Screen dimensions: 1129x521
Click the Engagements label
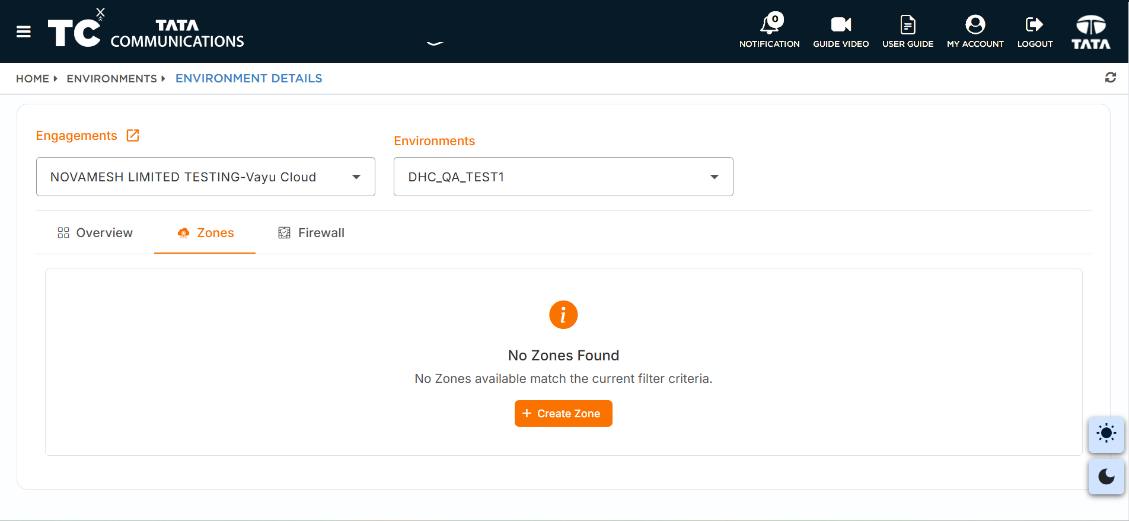(x=76, y=136)
